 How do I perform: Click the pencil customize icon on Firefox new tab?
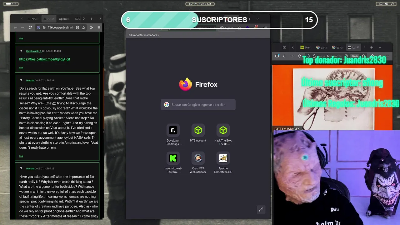tap(261, 209)
